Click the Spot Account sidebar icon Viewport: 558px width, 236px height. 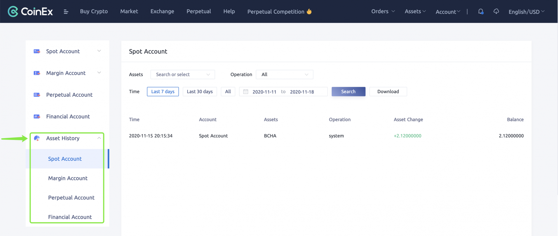(37, 51)
